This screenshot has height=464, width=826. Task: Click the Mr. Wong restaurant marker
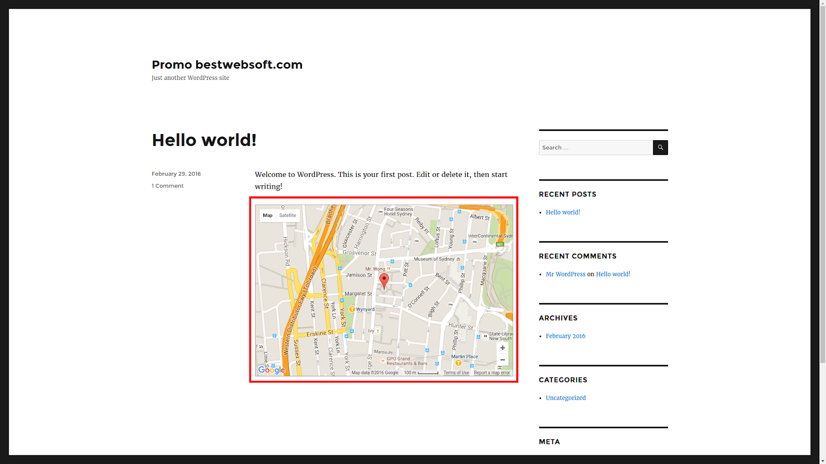click(389, 269)
